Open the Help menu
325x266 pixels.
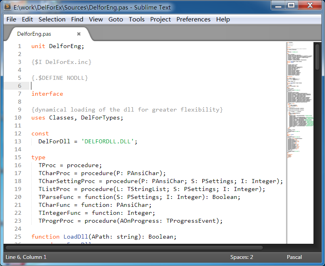223,19
